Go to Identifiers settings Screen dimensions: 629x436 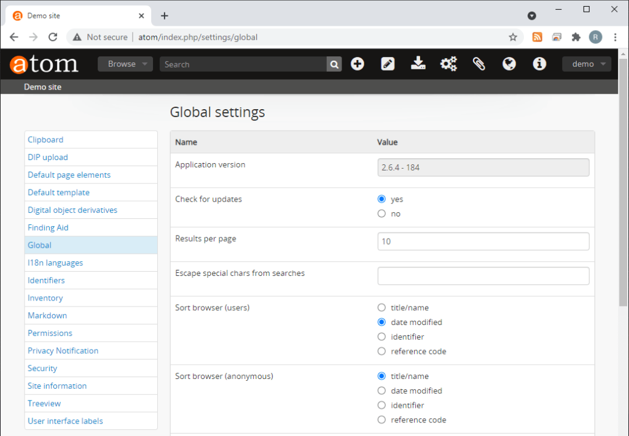tap(91, 280)
